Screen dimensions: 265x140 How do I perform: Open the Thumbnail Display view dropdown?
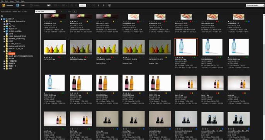[255, 5]
